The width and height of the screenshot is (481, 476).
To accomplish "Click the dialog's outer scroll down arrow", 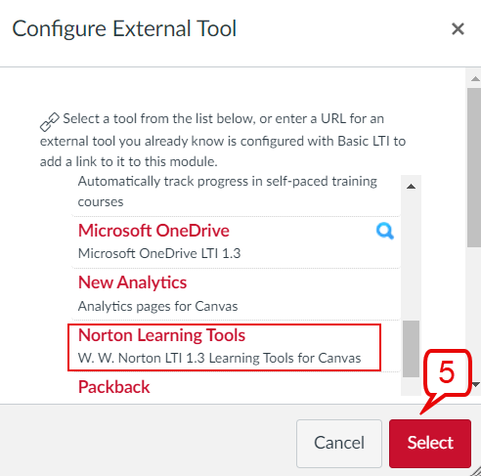I will tap(476, 385).
